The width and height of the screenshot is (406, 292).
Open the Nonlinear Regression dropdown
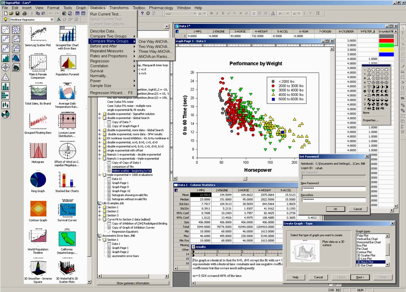click(x=52, y=19)
